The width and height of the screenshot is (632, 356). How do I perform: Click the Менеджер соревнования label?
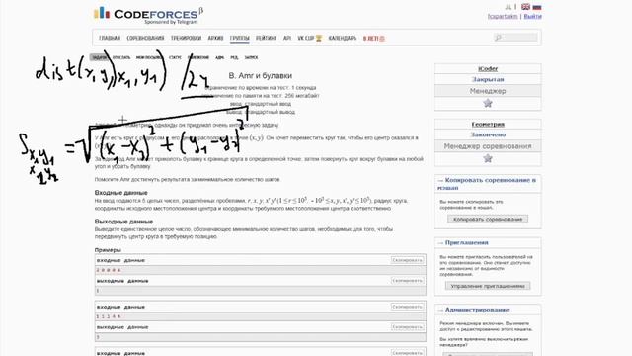click(488, 146)
